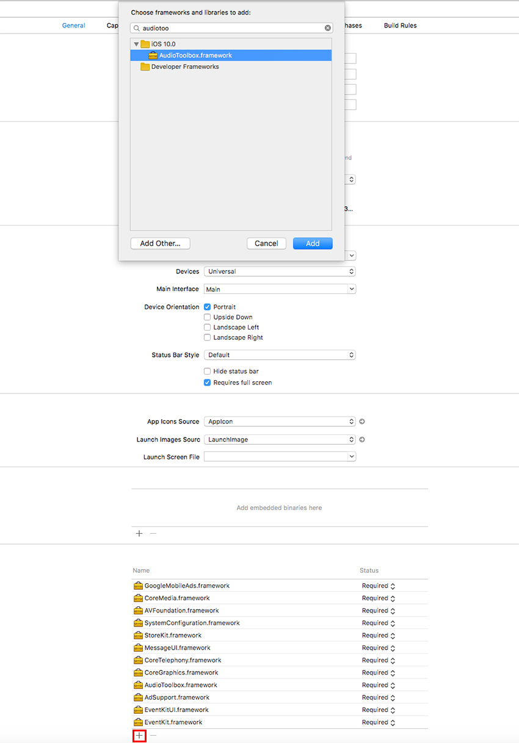Image resolution: width=519 pixels, height=743 pixels.
Task: Select GoogleMobileAds.framework row
Action: click(280, 586)
